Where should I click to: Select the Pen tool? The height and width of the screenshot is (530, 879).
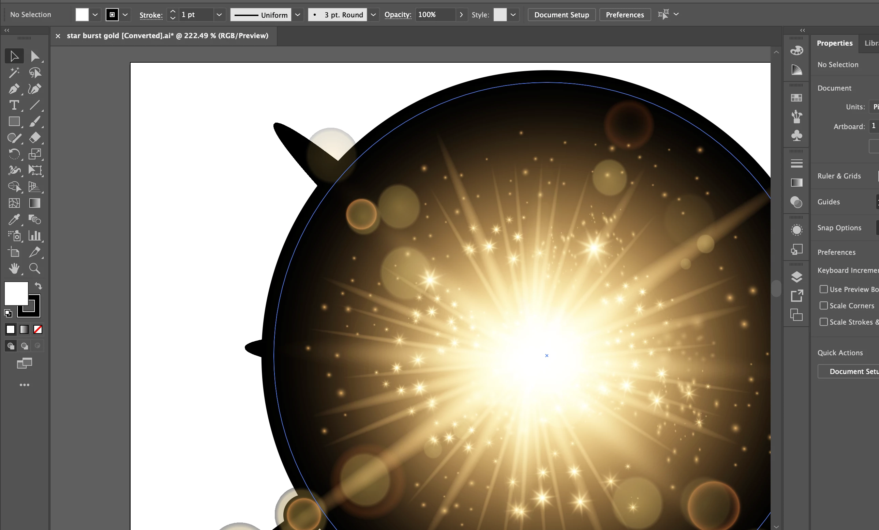(x=14, y=89)
